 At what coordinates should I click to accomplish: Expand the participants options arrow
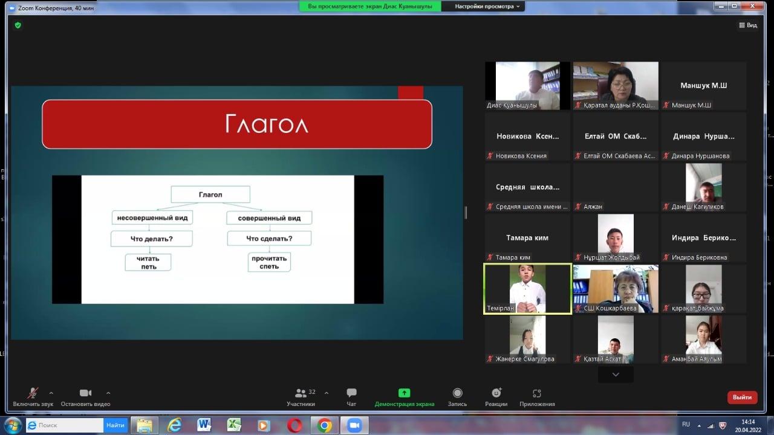click(327, 393)
